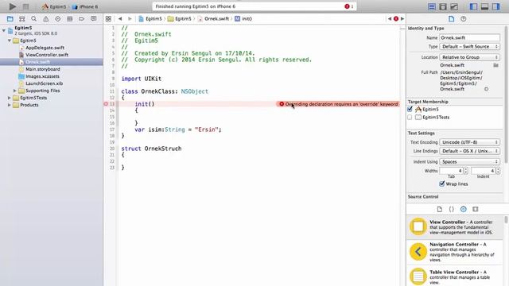The height and width of the screenshot is (286, 509).
Task: Enable Egitim5Tests target membership
Action: [410, 117]
